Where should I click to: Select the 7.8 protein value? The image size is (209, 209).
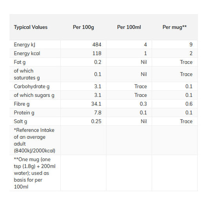(98, 113)
